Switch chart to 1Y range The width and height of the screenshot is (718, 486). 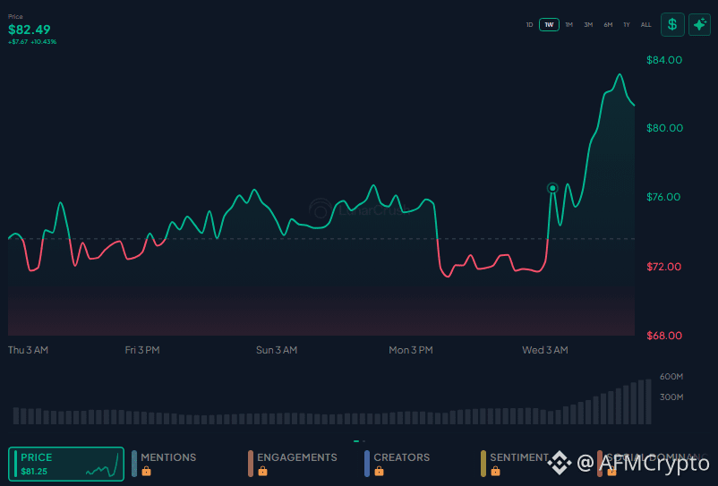pyautogui.click(x=627, y=25)
